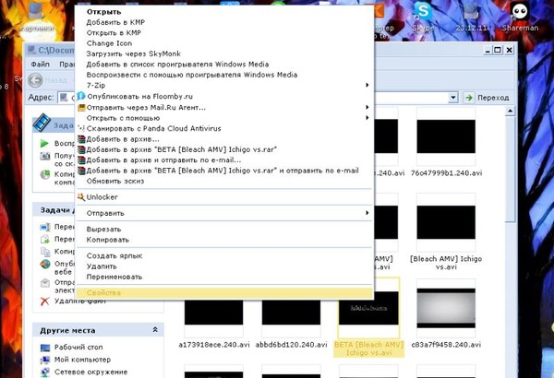Screen dimensions: 554x378
Task: Open the address bar dropdown arrow
Action: point(453,98)
